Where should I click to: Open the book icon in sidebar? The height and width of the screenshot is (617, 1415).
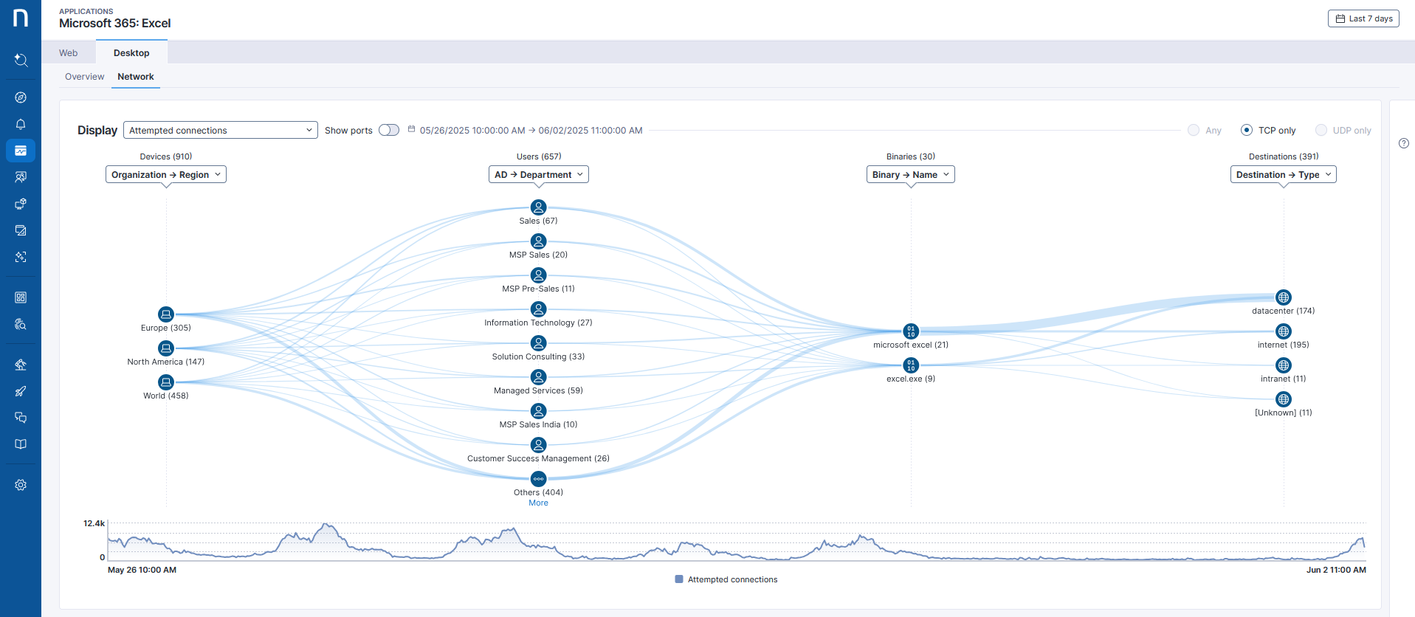(x=21, y=444)
